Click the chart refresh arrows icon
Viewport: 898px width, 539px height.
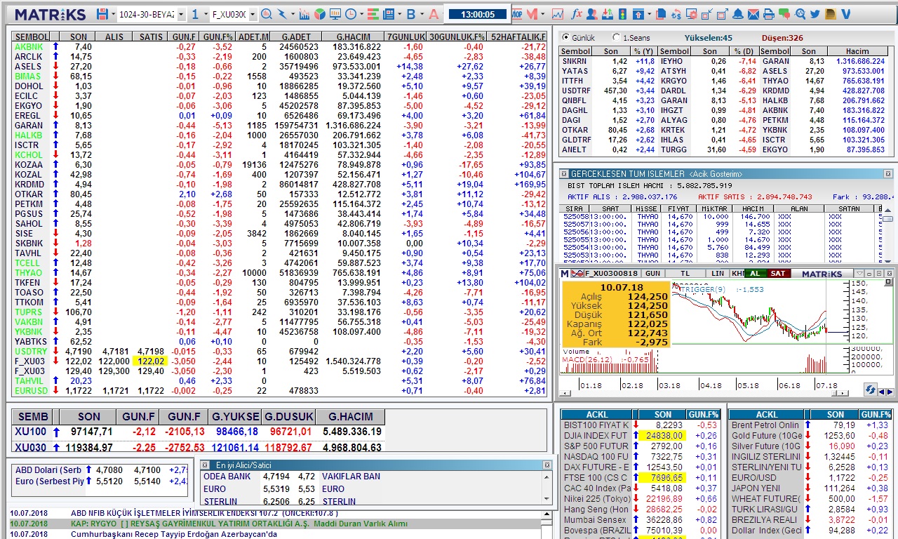click(870, 390)
